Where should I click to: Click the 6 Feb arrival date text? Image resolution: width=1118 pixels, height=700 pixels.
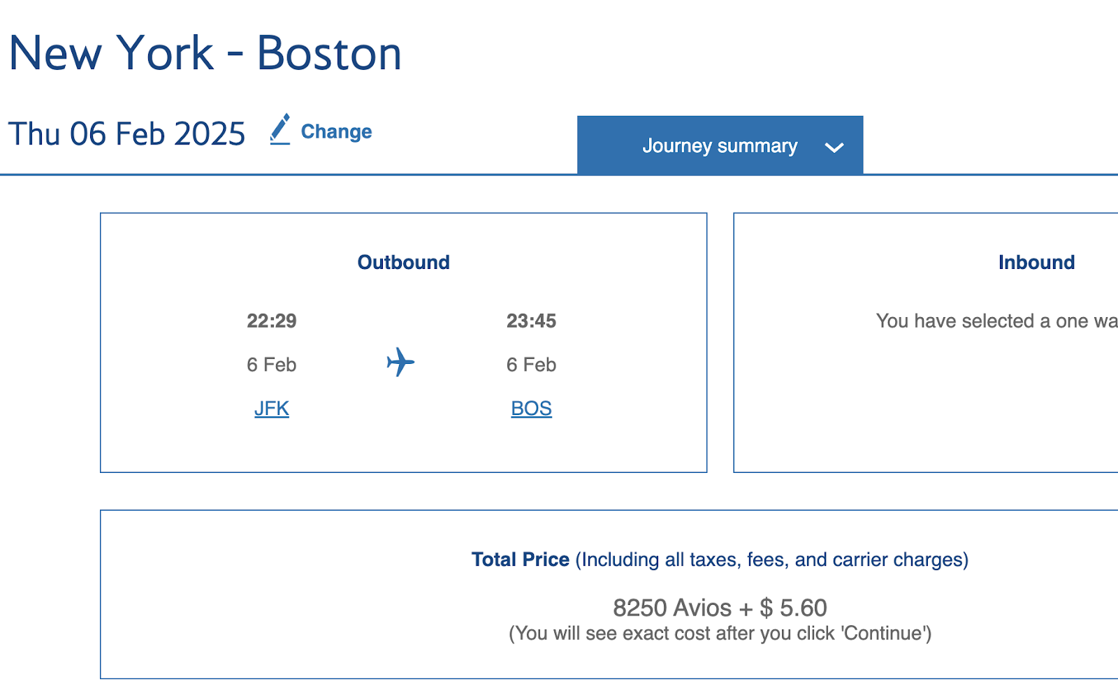[531, 365]
